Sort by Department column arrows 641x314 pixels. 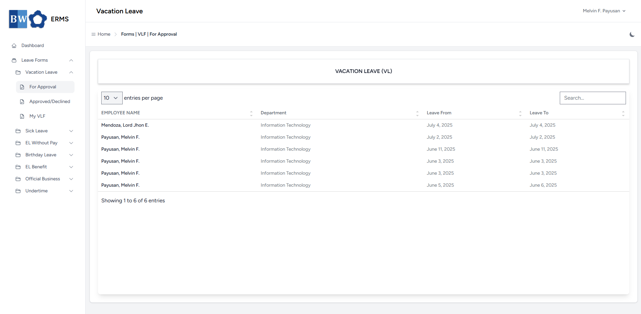[417, 113]
